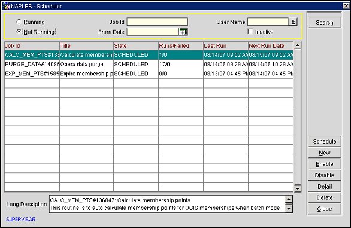
Task: Click the Search button
Action: 325,22
